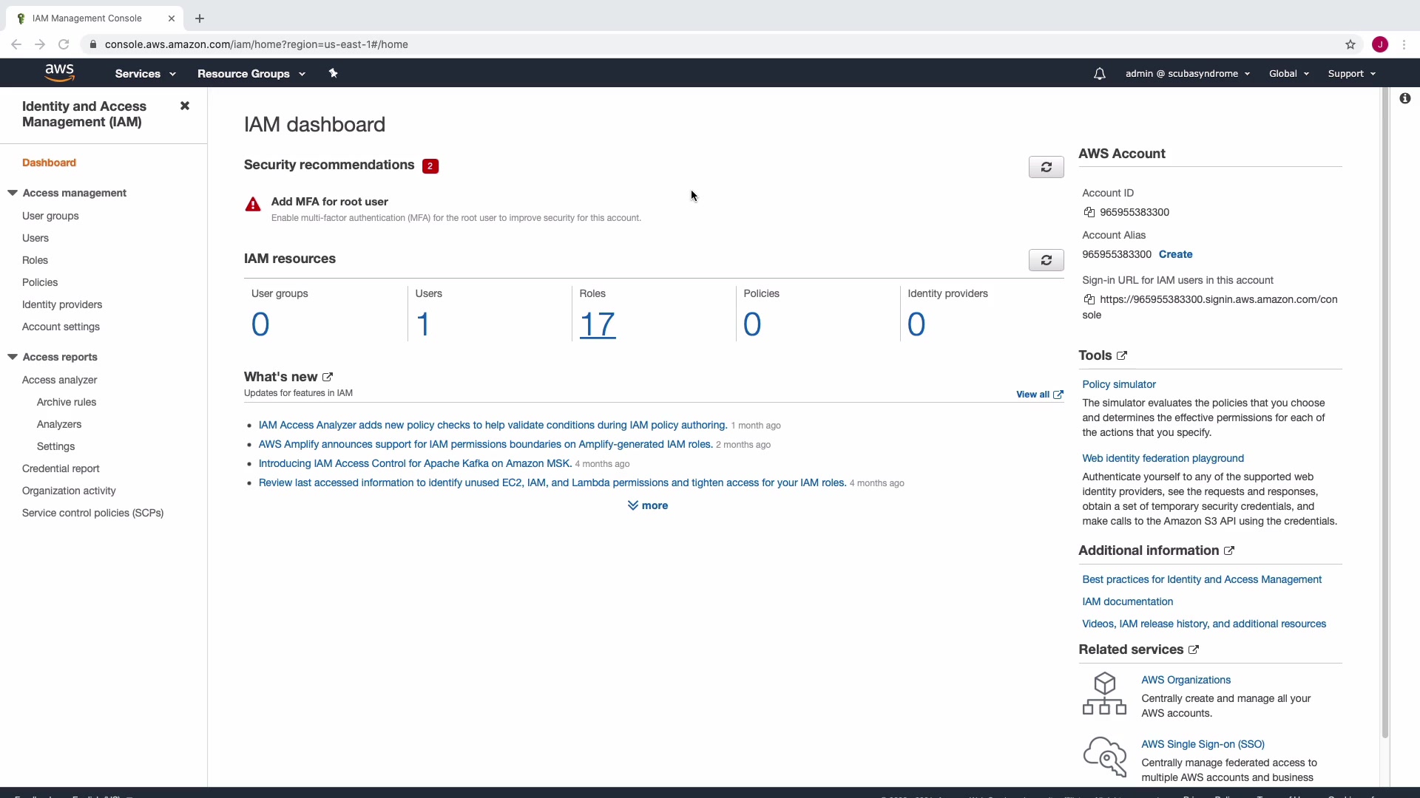Click the notifications bell icon
1420x798 pixels.
[1099, 74]
